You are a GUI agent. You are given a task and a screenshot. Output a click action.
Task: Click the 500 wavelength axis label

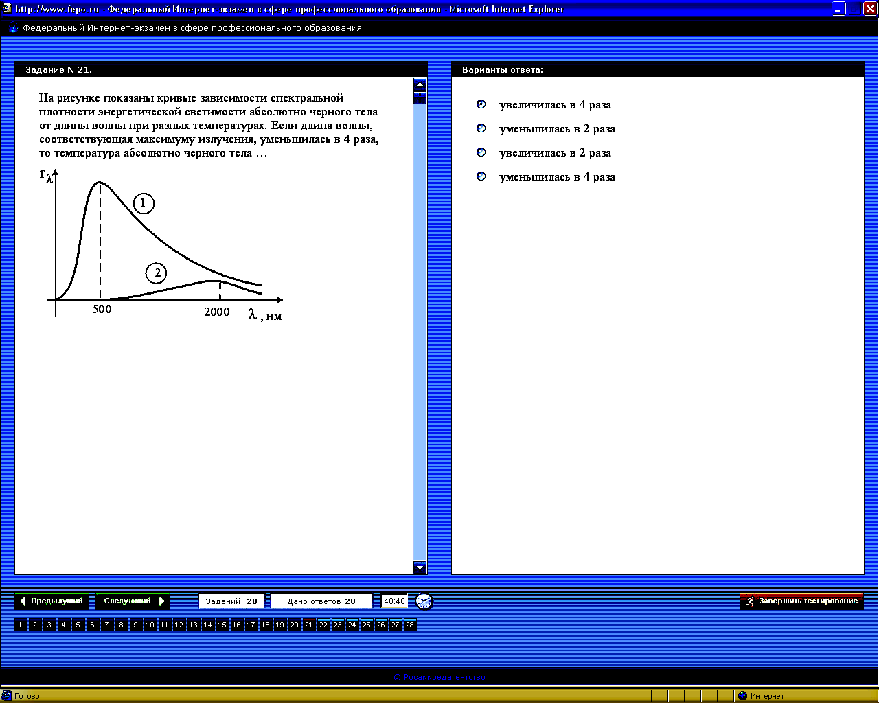tap(102, 310)
